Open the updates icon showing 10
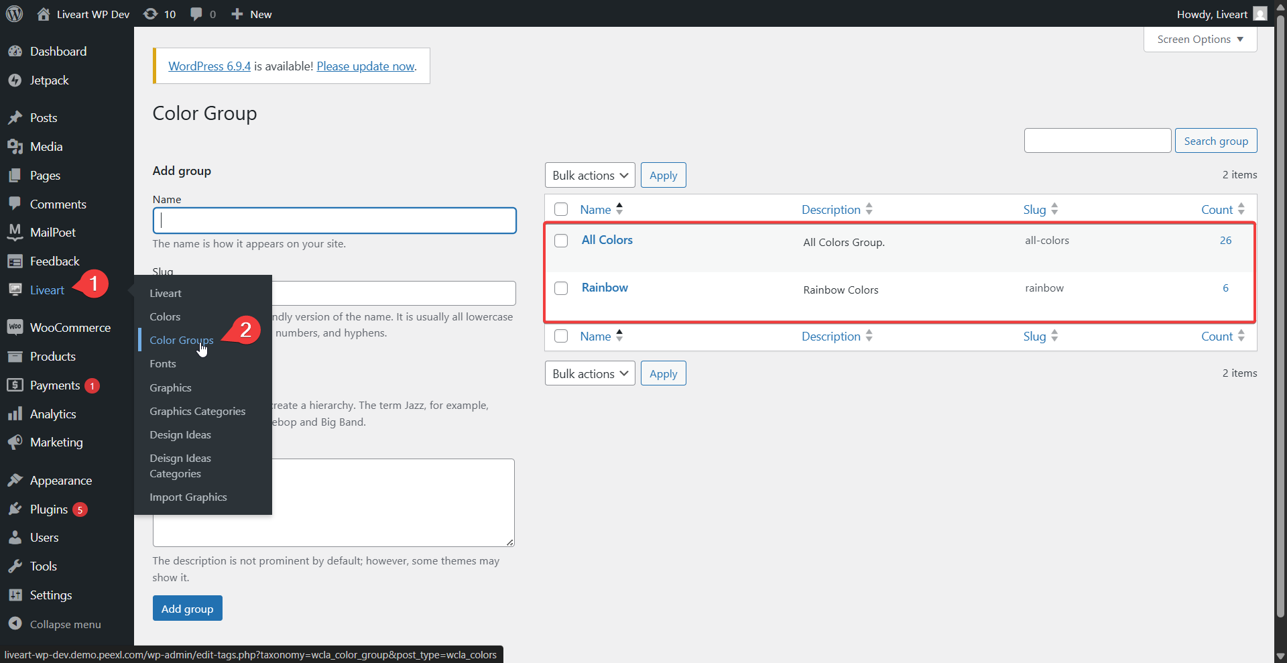The height and width of the screenshot is (663, 1287). coord(151,14)
